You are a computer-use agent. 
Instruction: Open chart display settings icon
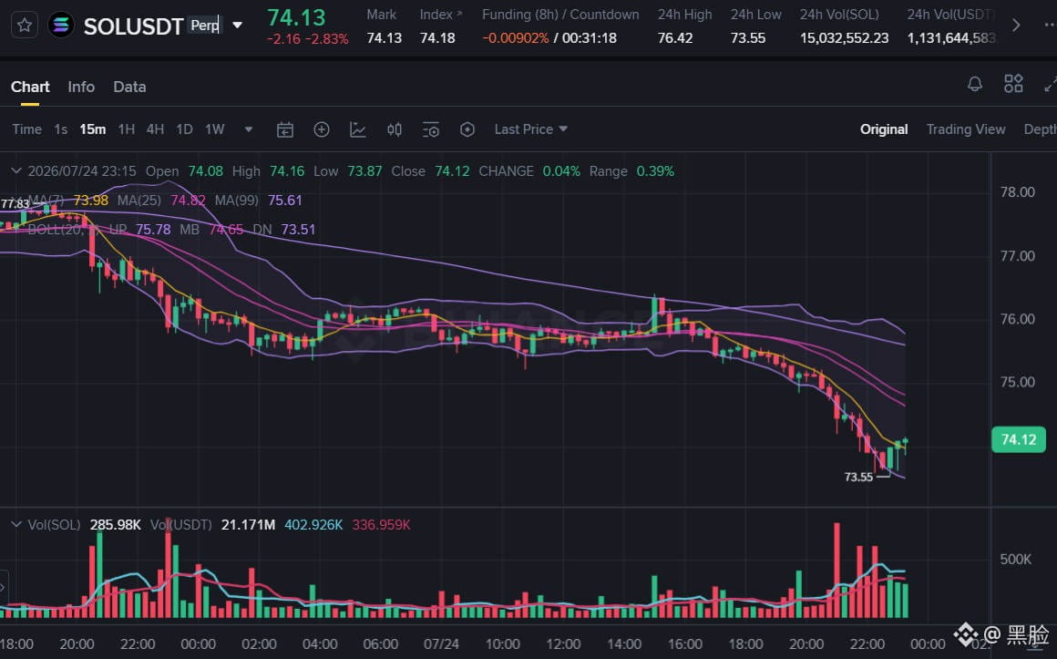pos(431,129)
